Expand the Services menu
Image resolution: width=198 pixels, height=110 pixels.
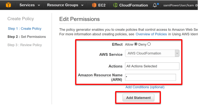coord(30,5)
